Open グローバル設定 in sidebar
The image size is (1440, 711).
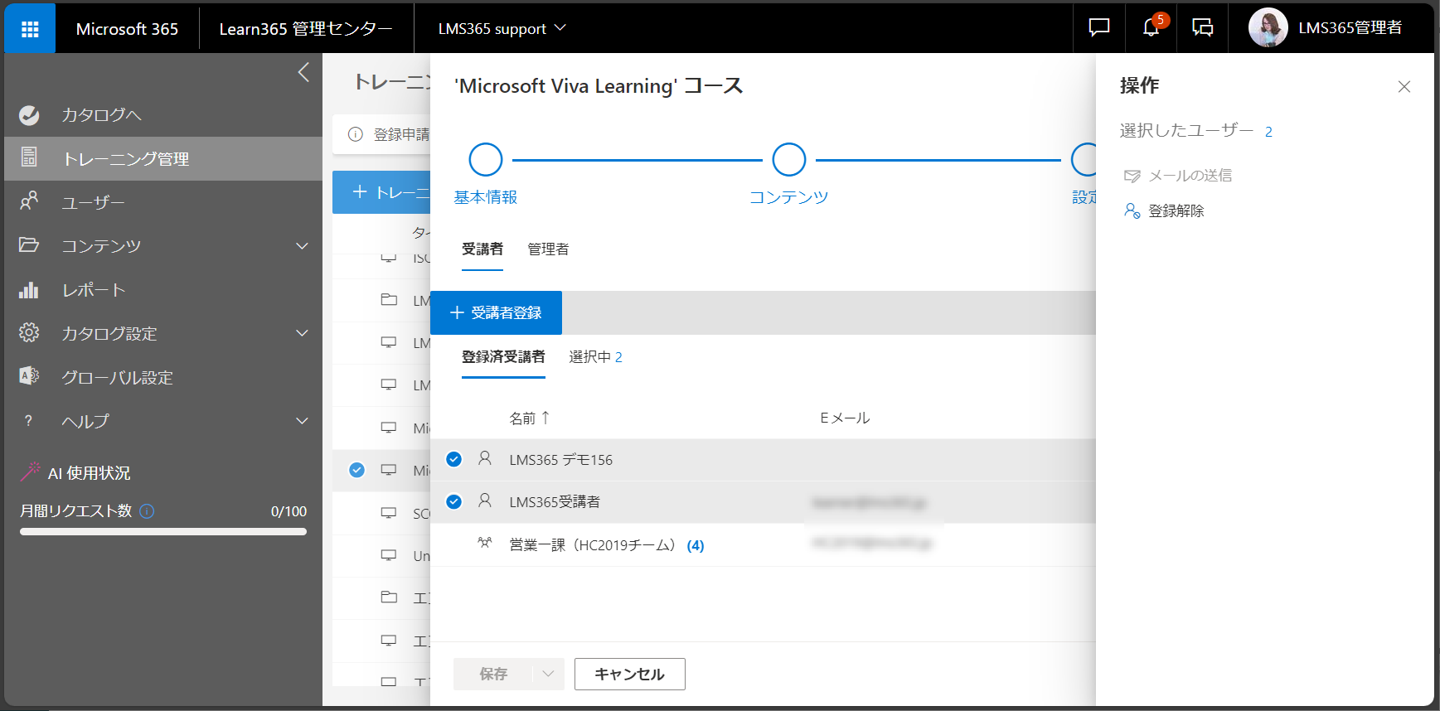point(163,377)
